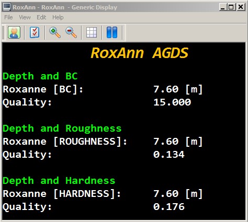Image resolution: width=248 pixels, height=222 pixels.
Task: Click the Depth and Hardness section label
Action: [59, 181]
